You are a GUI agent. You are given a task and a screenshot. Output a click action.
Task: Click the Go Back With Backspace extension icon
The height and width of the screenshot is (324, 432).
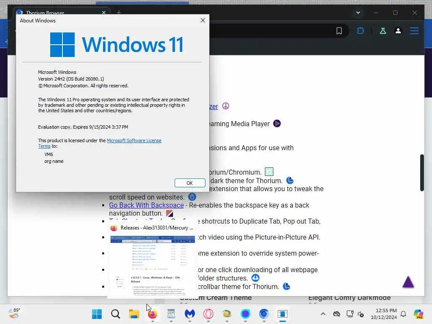pyautogui.click(x=170, y=213)
